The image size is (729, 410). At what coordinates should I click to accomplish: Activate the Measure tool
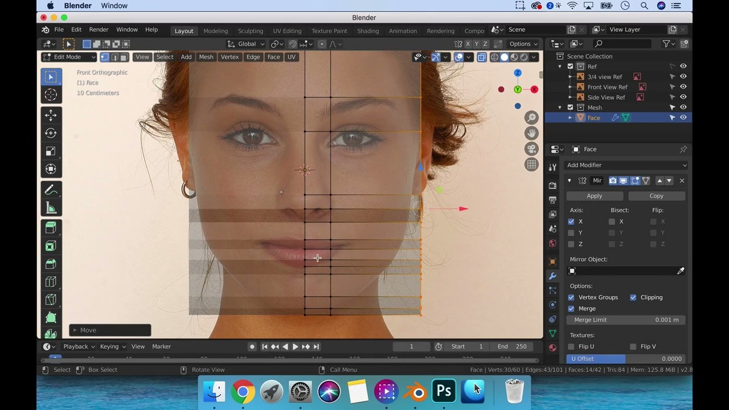[x=51, y=207]
